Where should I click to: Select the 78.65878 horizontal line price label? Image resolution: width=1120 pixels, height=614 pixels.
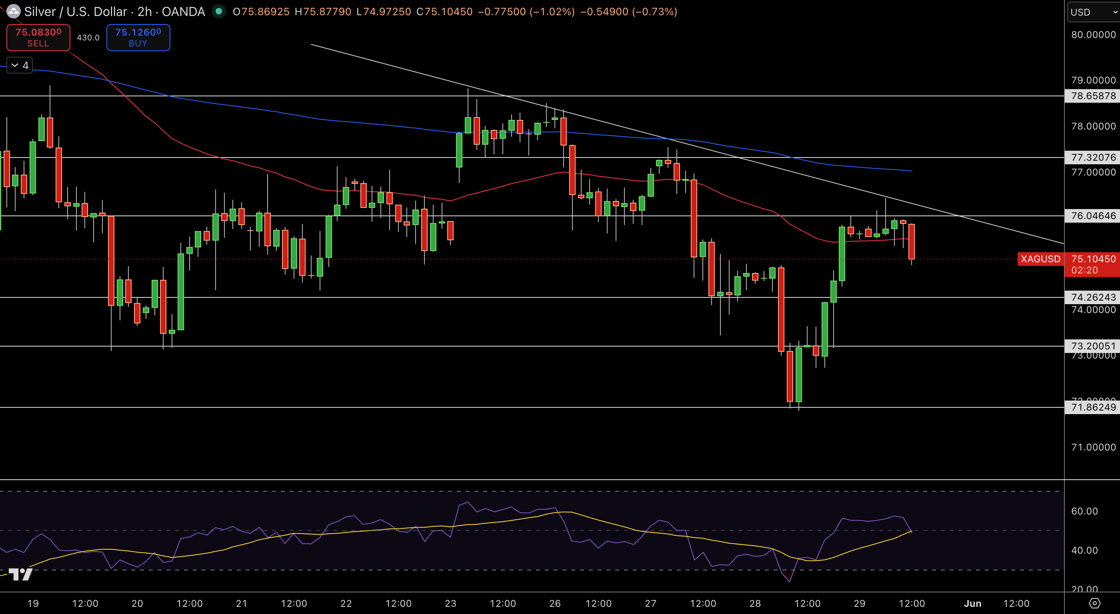(1093, 96)
